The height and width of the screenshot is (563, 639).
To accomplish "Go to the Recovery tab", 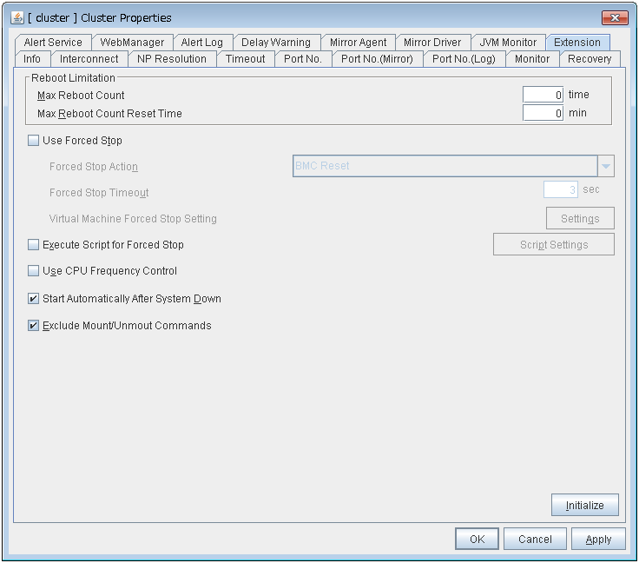I will tap(590, 59).
